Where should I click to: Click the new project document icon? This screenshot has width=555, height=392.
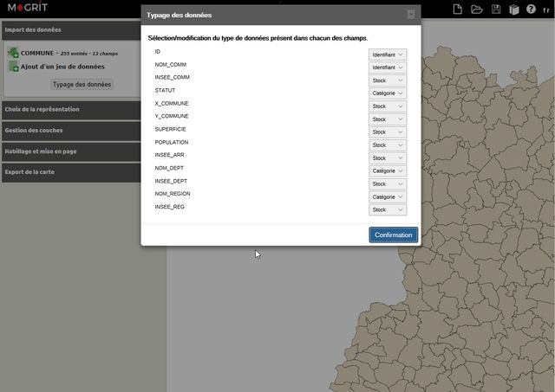[458, 10]
